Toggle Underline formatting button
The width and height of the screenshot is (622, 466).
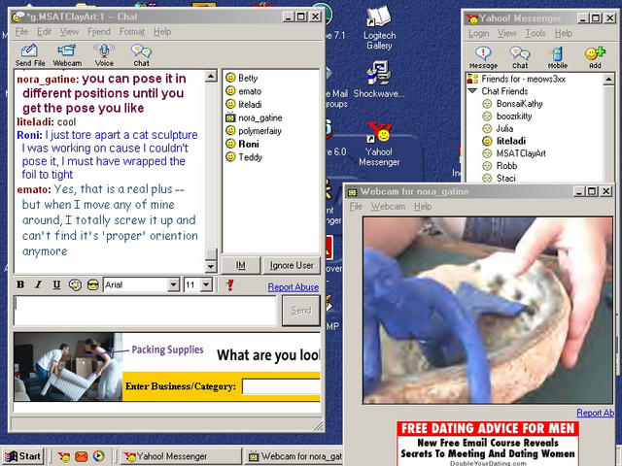(56, 284)
